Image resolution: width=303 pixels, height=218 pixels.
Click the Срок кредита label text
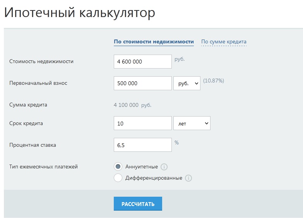[x=26, y=124]
